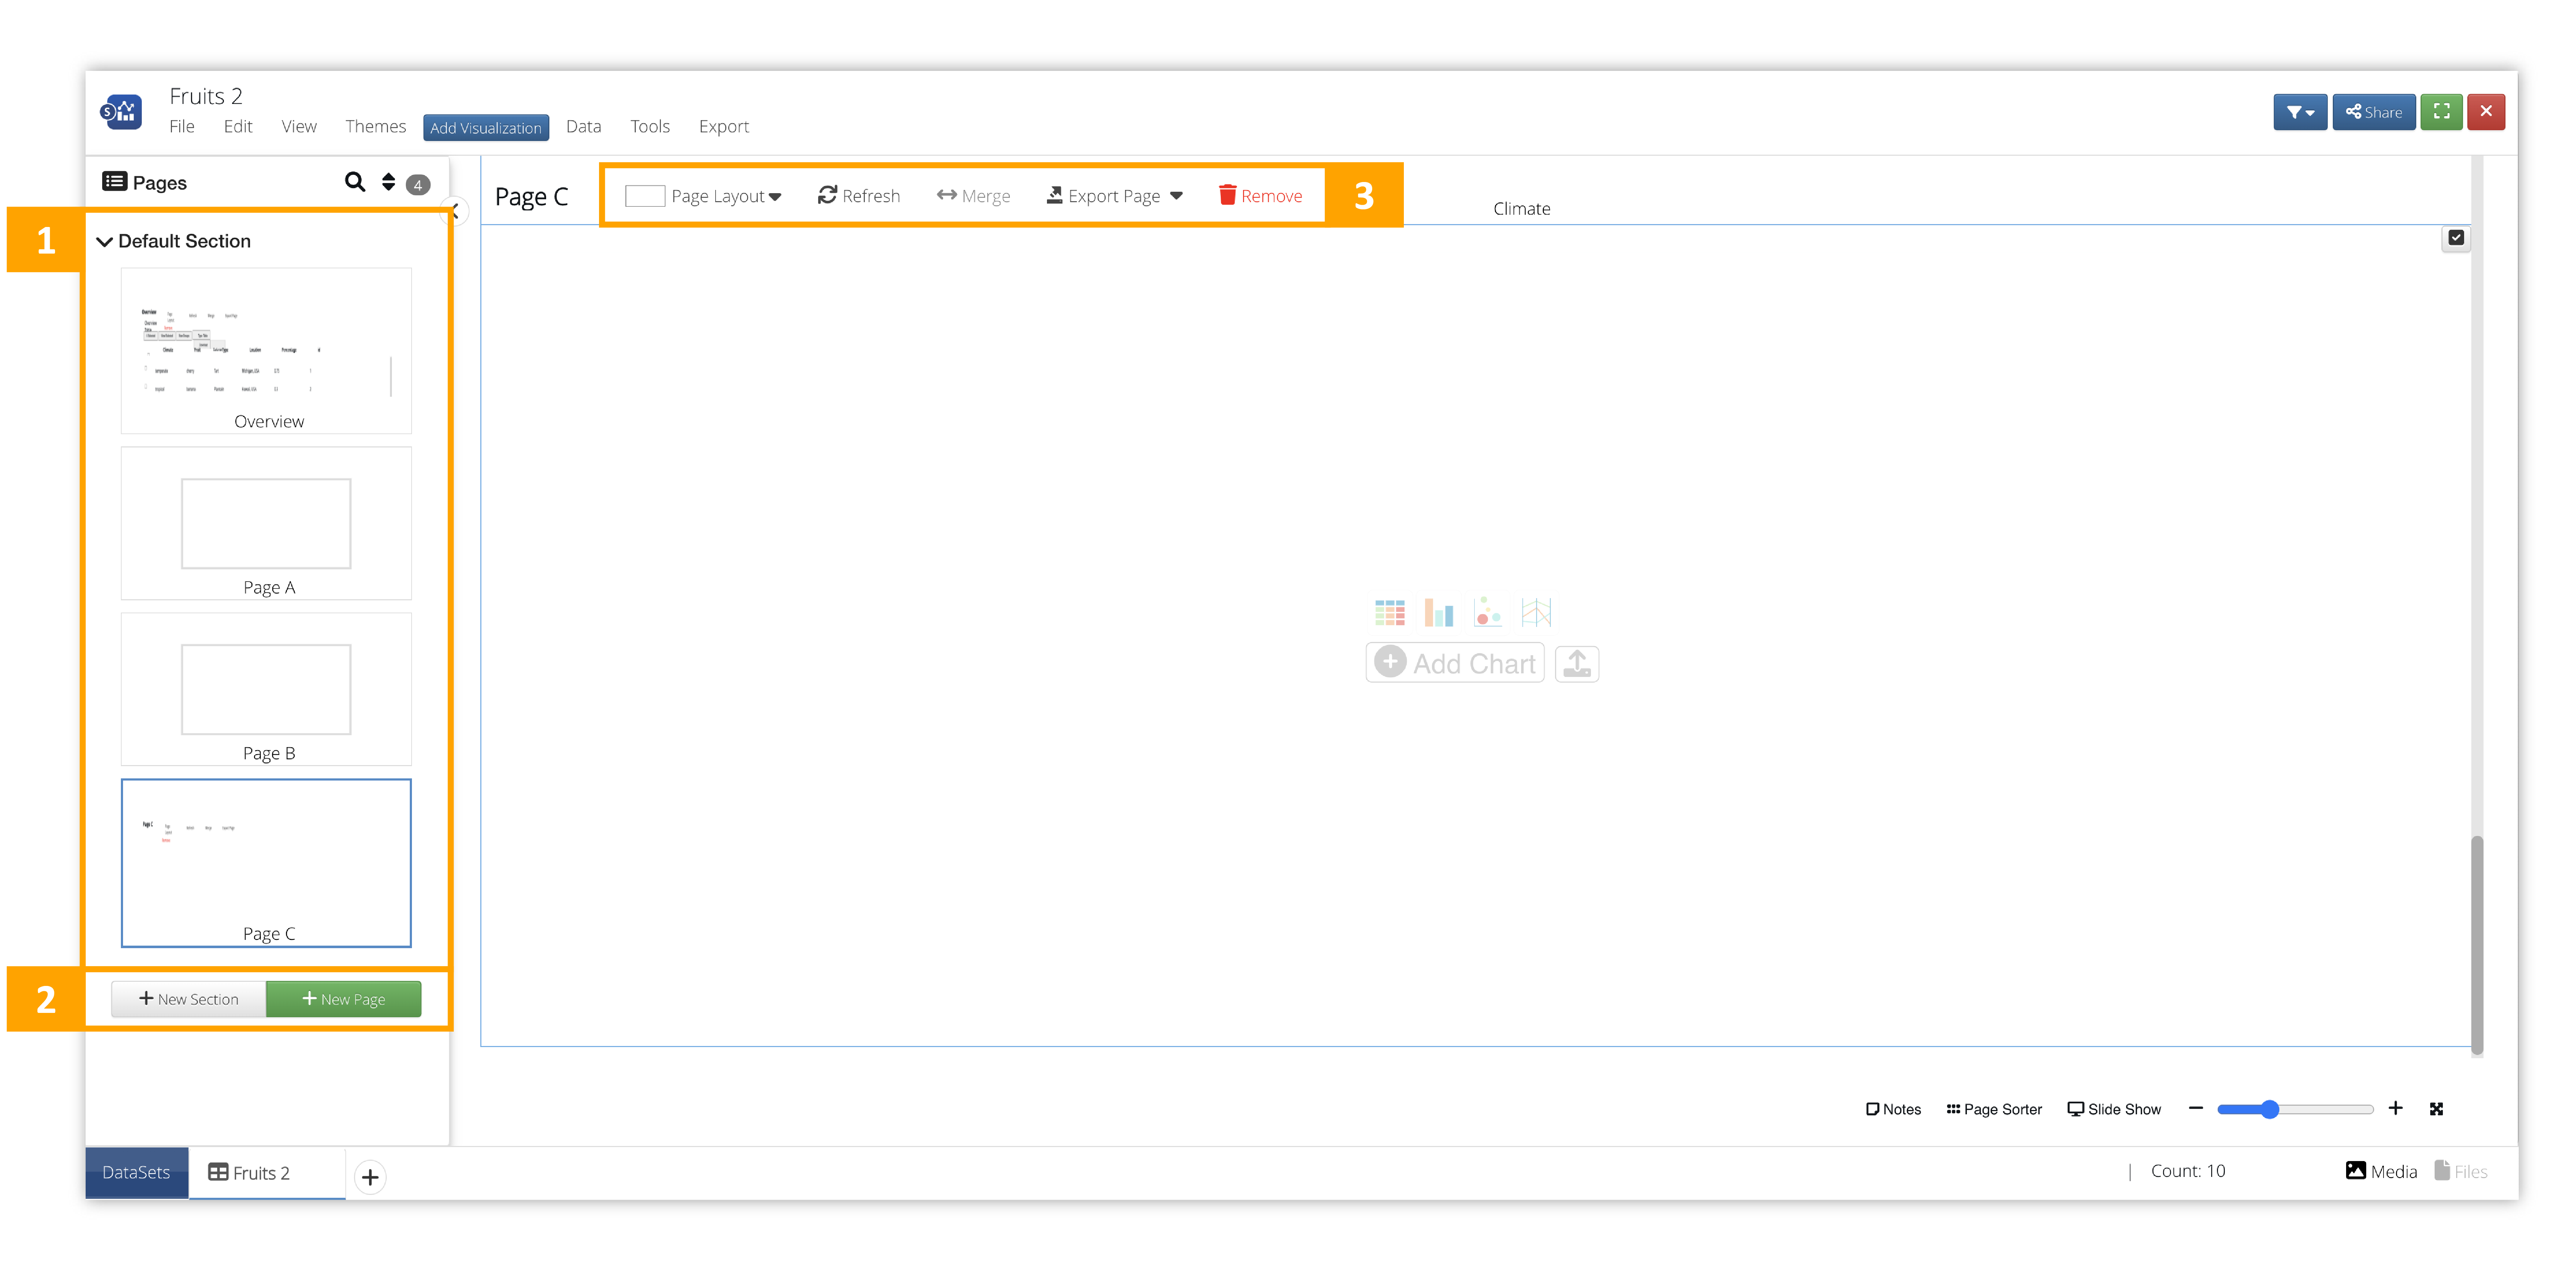
Task: Click the zoom in plus icon
Action: [2395, 1108]
